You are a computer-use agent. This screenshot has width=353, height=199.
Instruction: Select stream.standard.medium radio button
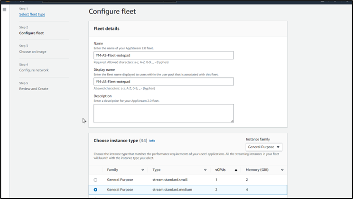click(95, 190)
